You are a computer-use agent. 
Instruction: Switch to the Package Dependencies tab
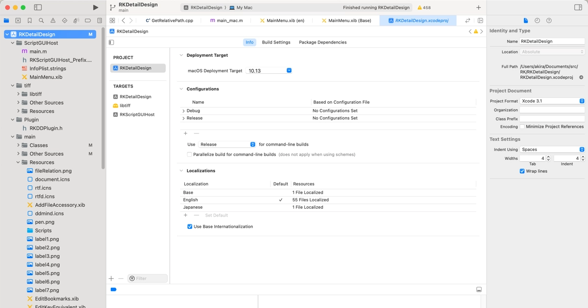tap(322, 42)
